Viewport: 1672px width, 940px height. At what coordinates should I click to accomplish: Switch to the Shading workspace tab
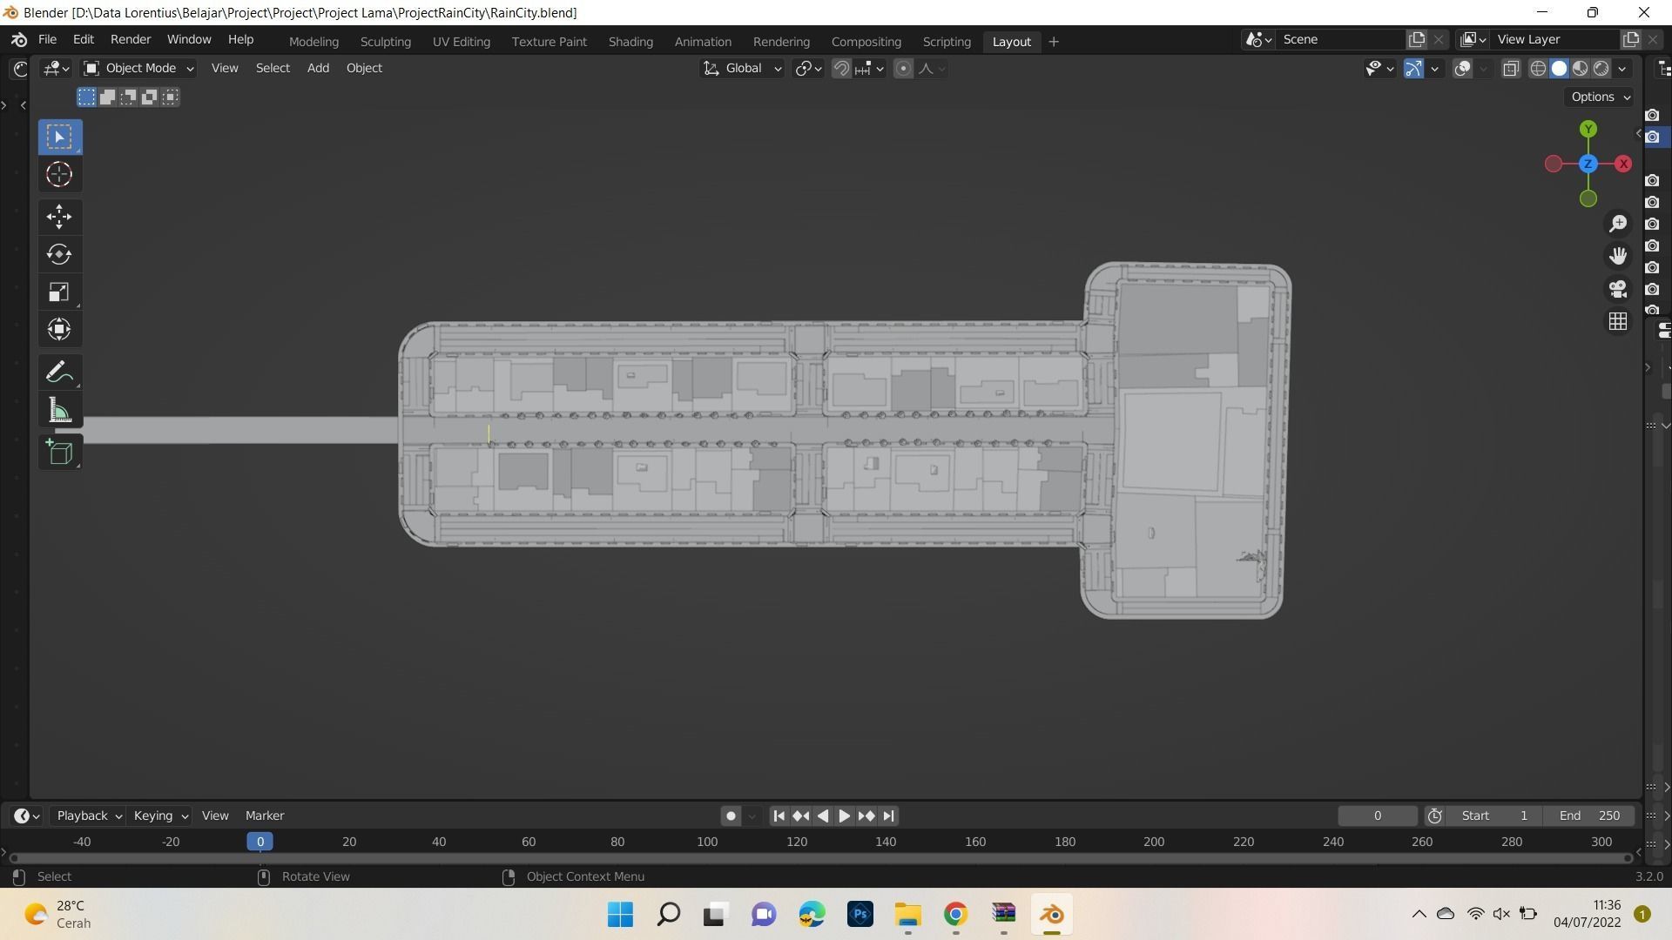(x=630, y=42)
